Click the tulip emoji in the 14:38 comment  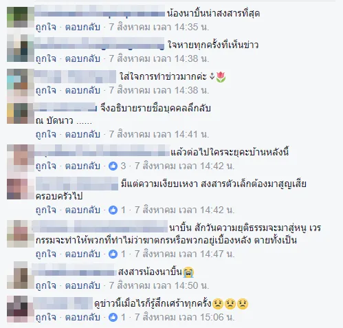point(221,77)
